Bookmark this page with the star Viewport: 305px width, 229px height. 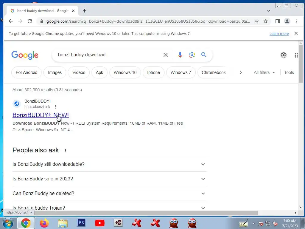[265, 21]
